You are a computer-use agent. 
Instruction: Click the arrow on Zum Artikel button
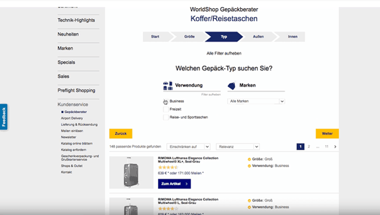coord(187,184)
